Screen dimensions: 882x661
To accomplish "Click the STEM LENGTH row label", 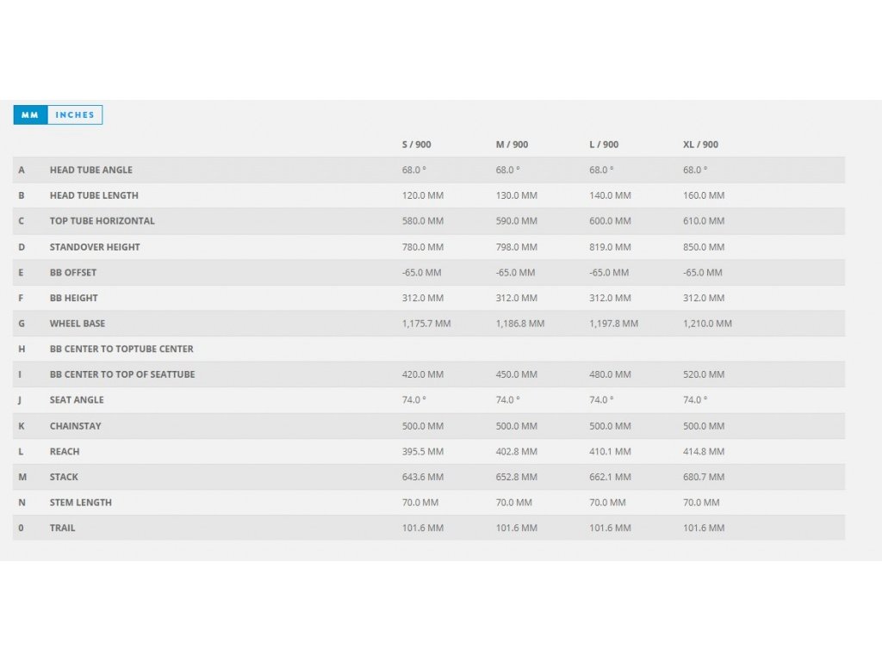I will tap(80, 503).
